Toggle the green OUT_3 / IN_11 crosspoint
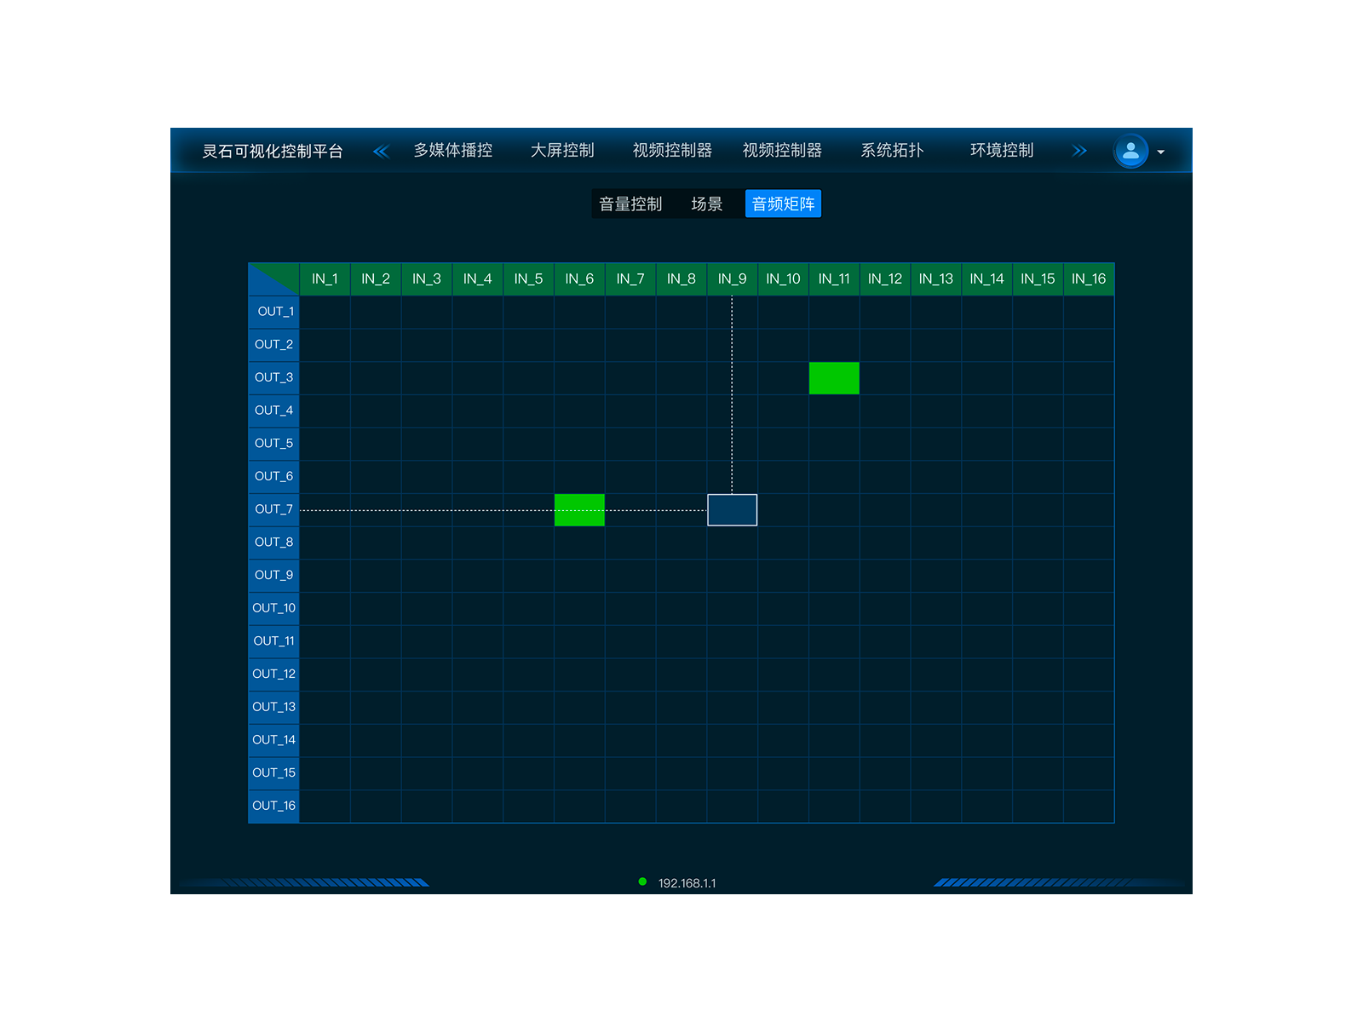Image resolution: width=1363 pixels, height=1022 pixels. (834, 378)
